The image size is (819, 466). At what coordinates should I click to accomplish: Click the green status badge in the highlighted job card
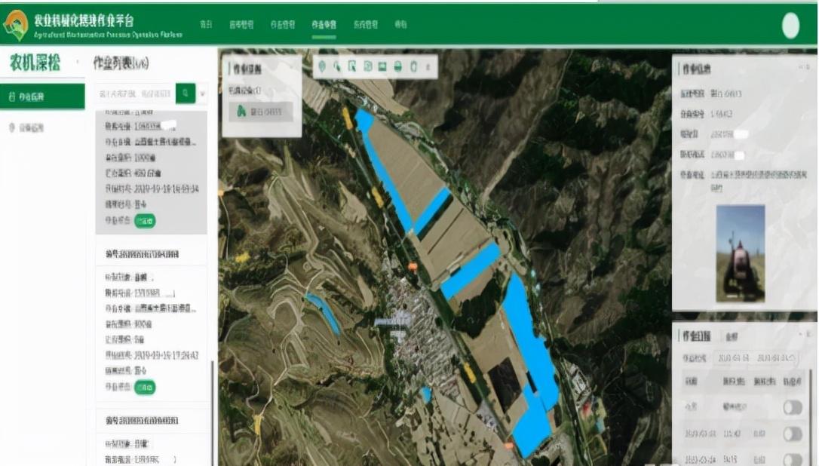click(145, 221)
